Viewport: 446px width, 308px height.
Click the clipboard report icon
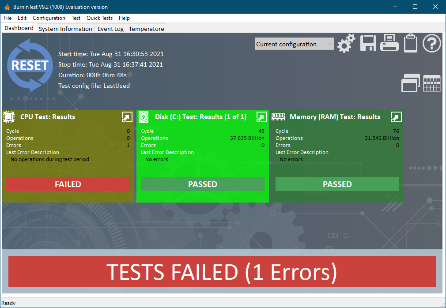coord(411,43)
